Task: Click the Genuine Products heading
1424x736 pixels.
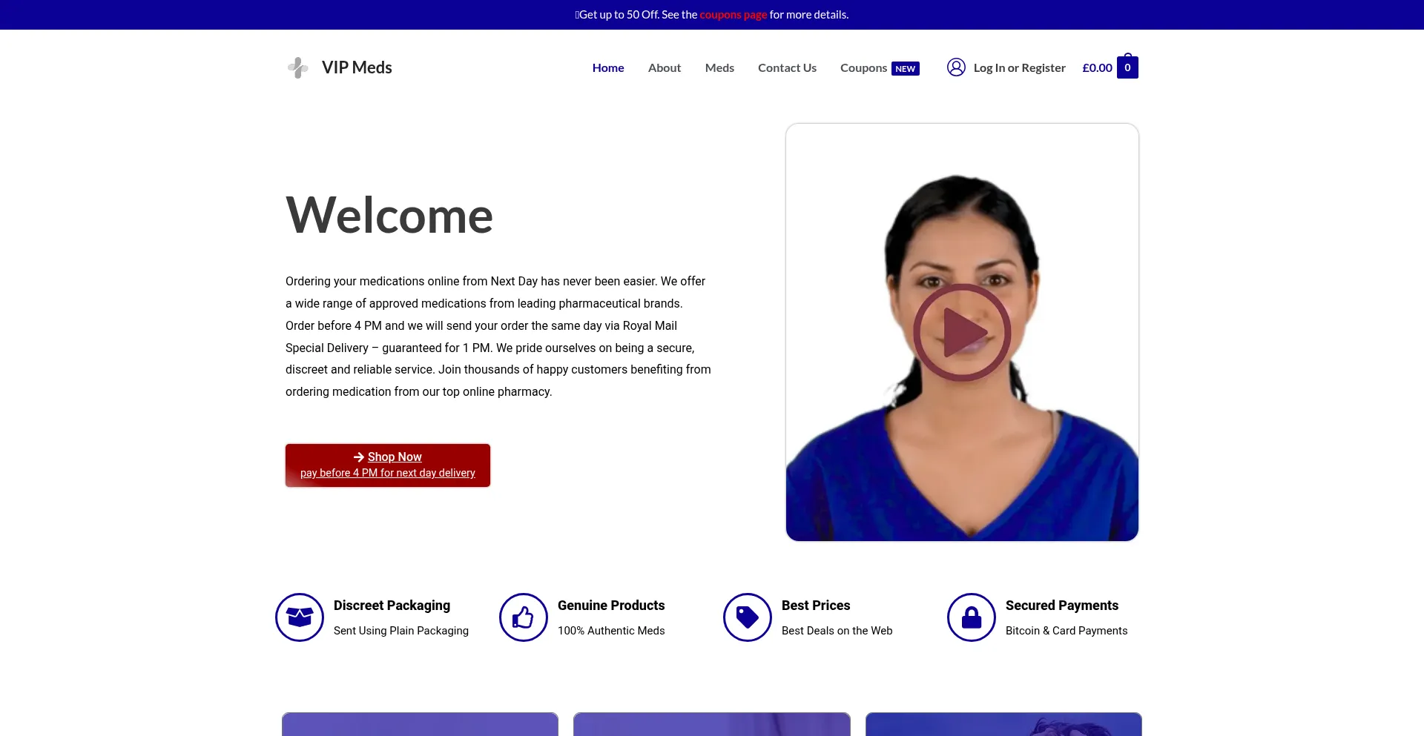Action: click(611, 606)
